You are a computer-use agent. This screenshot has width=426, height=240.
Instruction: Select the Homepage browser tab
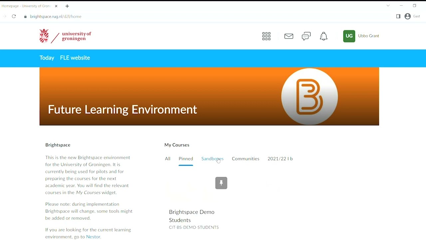(x=26, y=6)
